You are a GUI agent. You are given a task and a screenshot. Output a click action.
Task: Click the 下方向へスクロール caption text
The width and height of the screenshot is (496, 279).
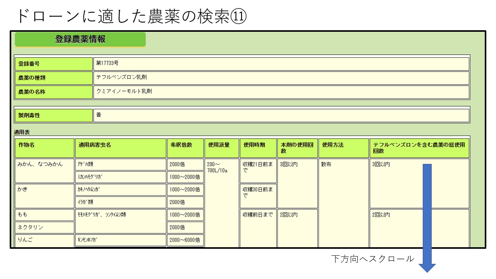[x=372, y=259]
